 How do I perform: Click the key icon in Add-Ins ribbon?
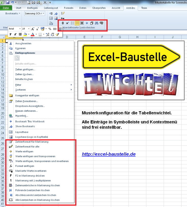(63, 18)
